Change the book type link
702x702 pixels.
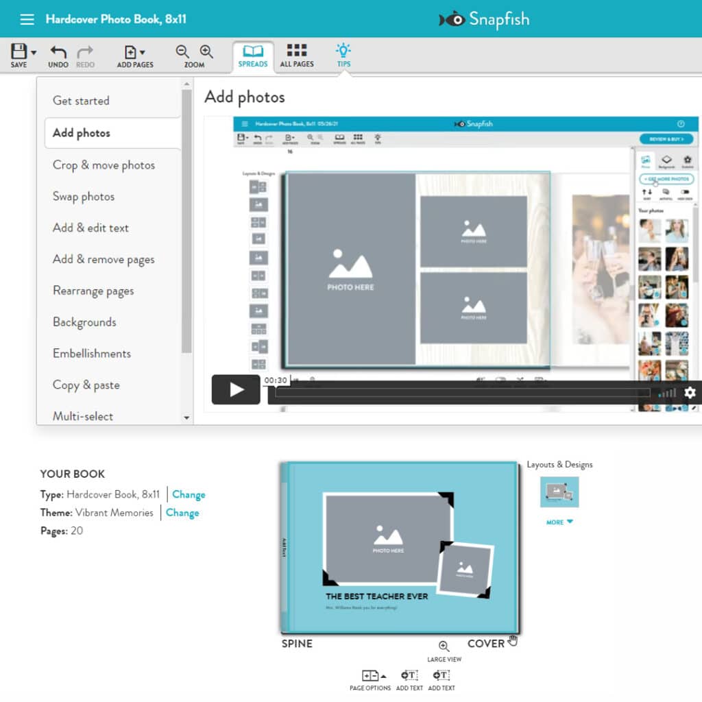coord(189,494)
